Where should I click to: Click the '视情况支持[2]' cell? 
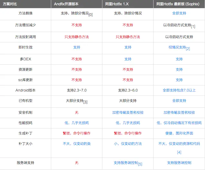(x=179, y=48)
